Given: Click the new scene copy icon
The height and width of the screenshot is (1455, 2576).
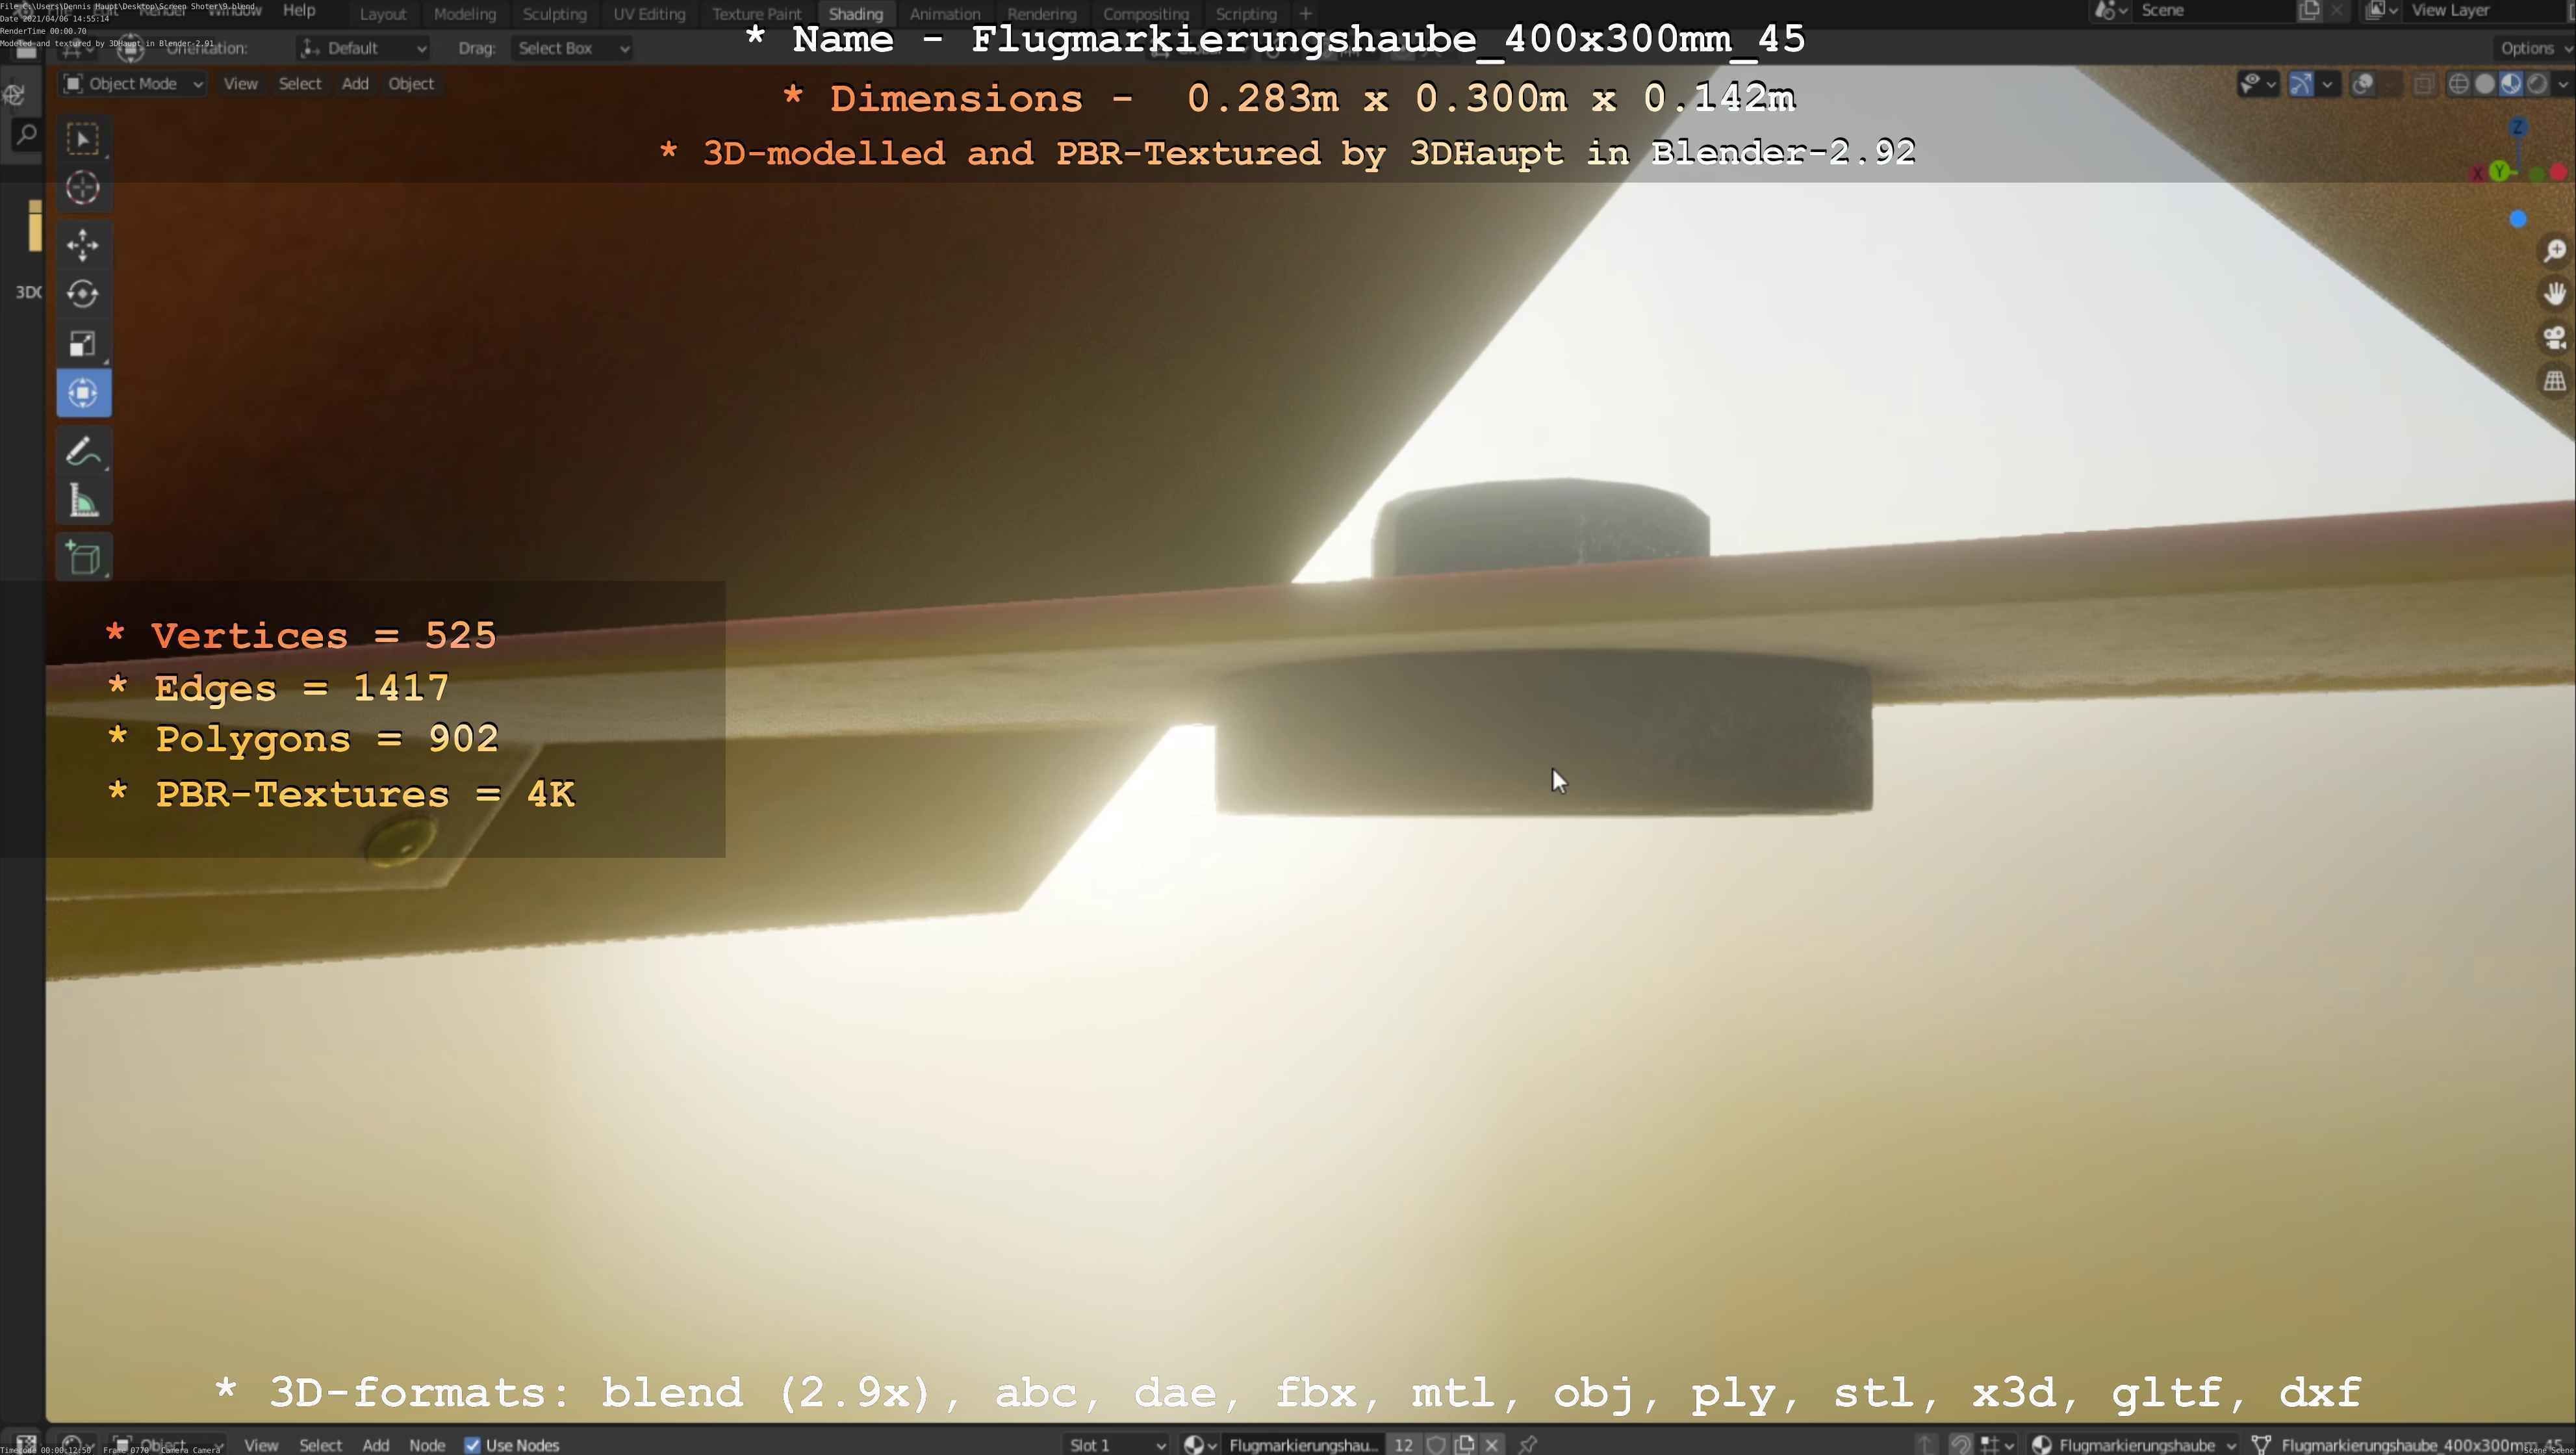Looking at the screenshot, I should click(2309, 11).
